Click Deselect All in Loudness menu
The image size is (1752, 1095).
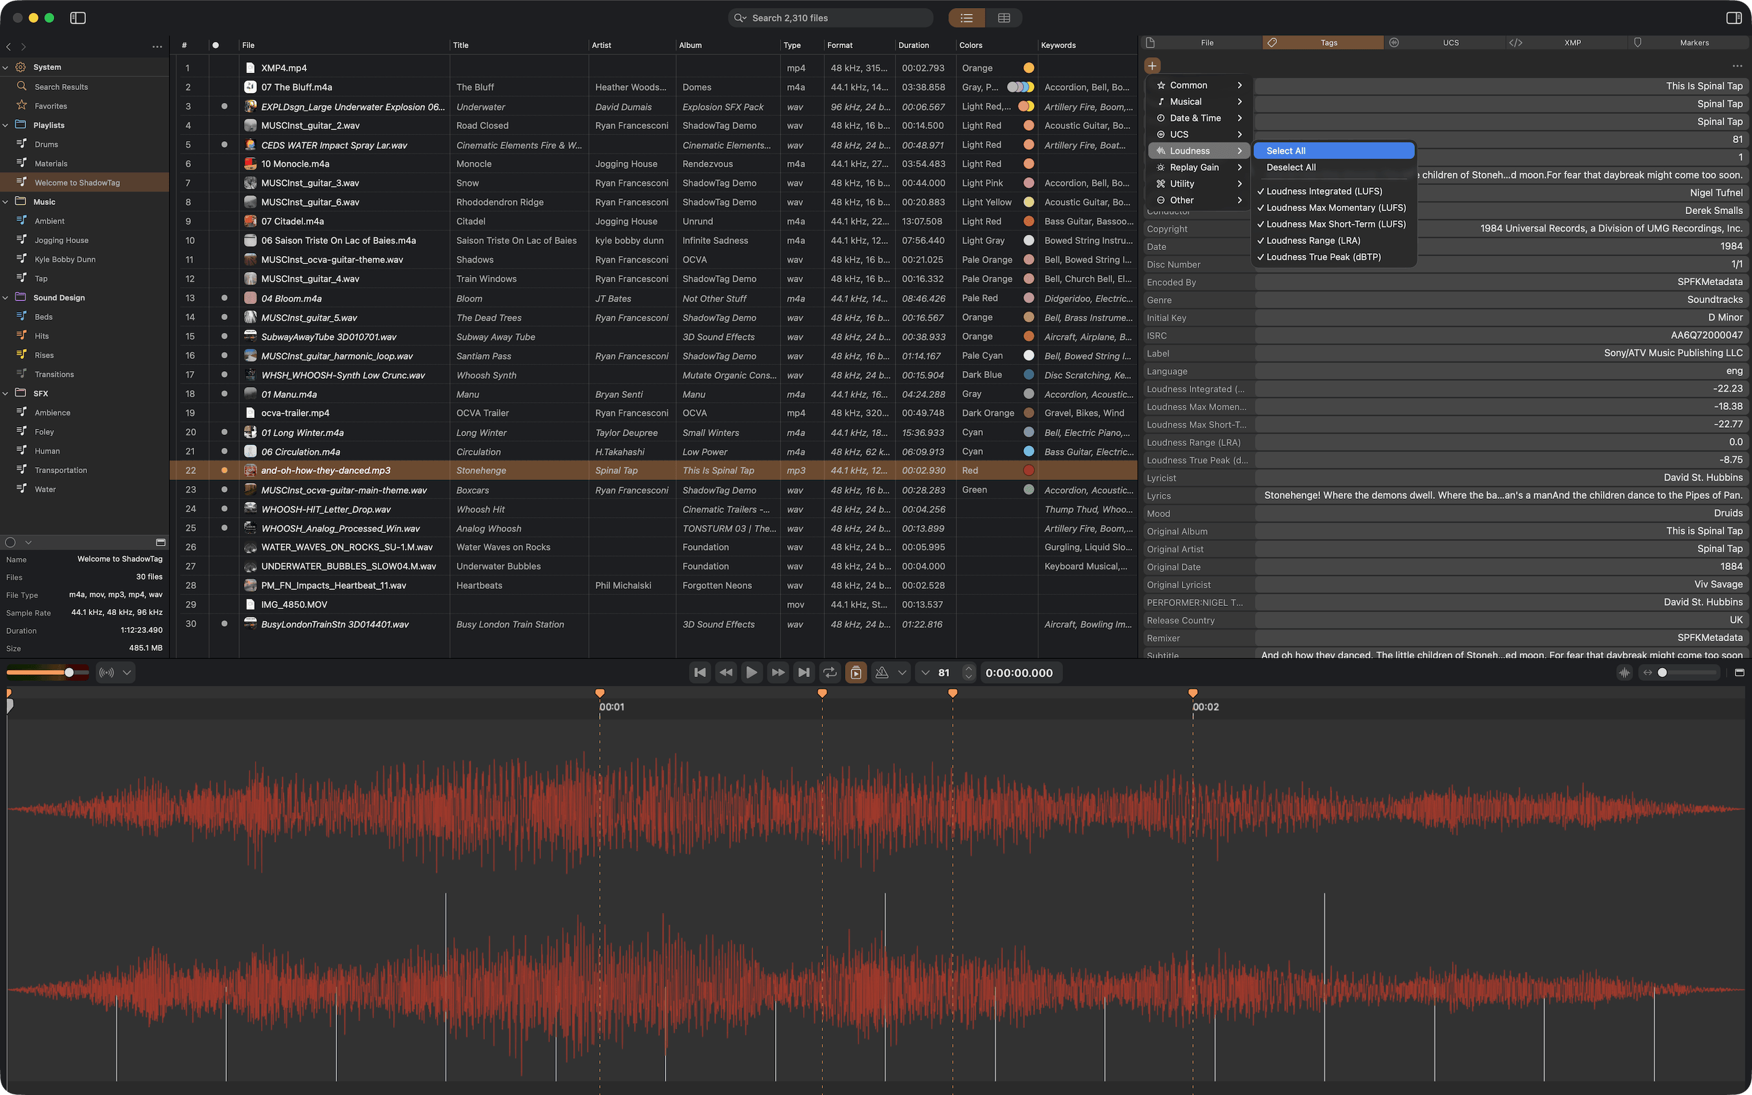pos(1291,167)
